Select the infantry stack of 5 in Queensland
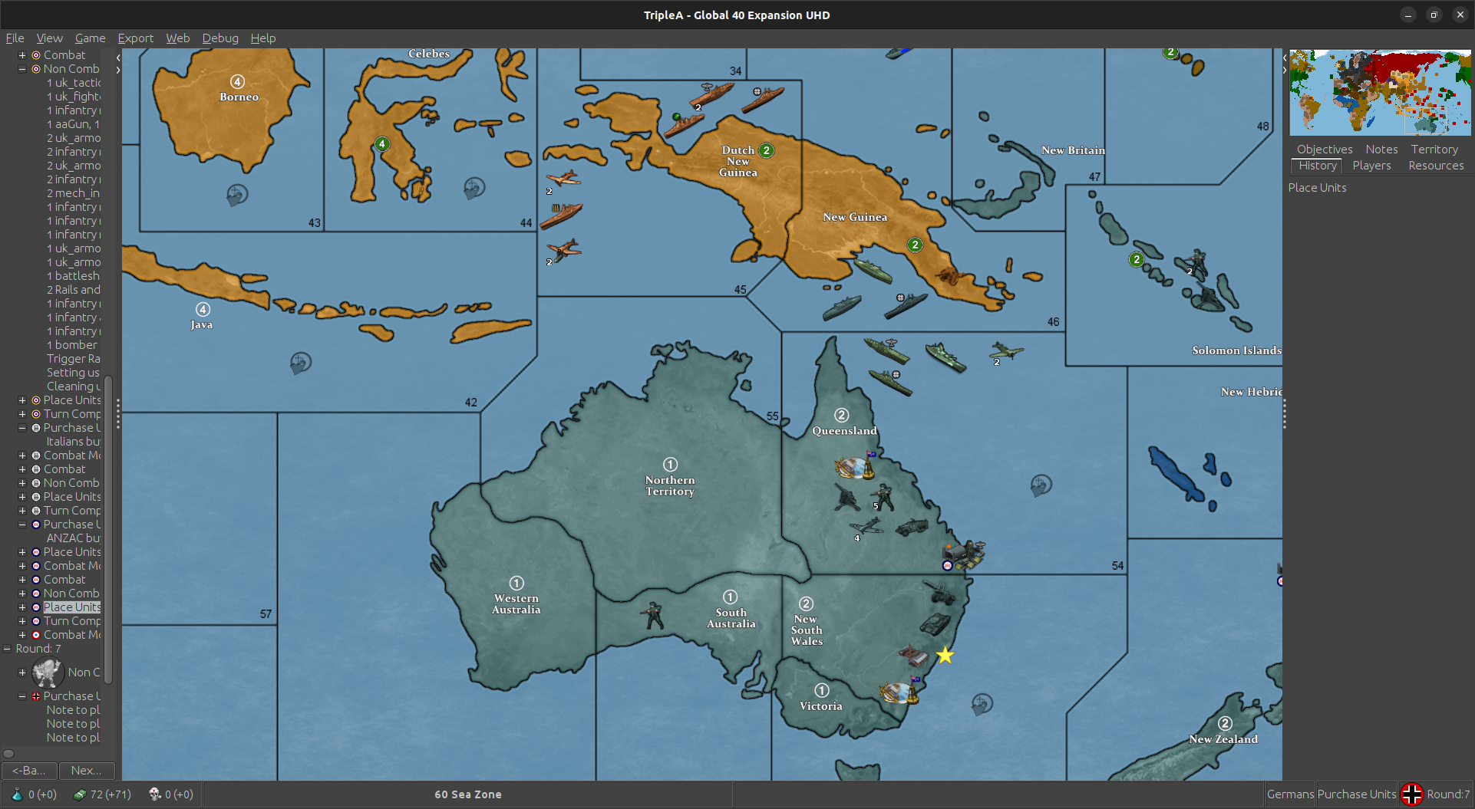The width and height of the screenshot is (1475, 809). point(883,497)
